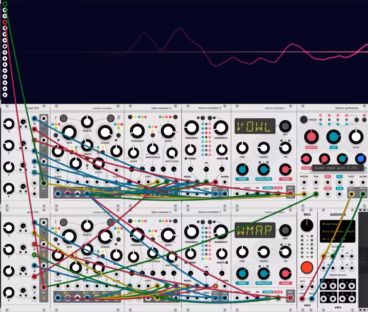Click the blue TIMBRE knob on top macro oscillator
Image resolution: width=368 pixels, height=312 pixels.
[x=242, y=169]
